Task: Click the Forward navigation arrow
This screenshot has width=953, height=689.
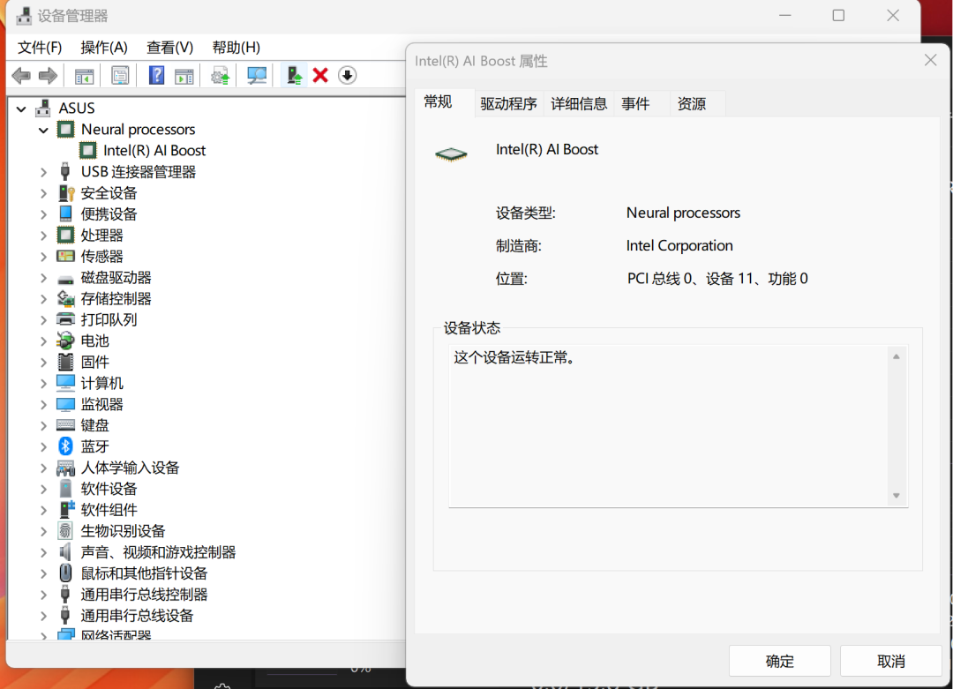Action: (x=47, y=75)
